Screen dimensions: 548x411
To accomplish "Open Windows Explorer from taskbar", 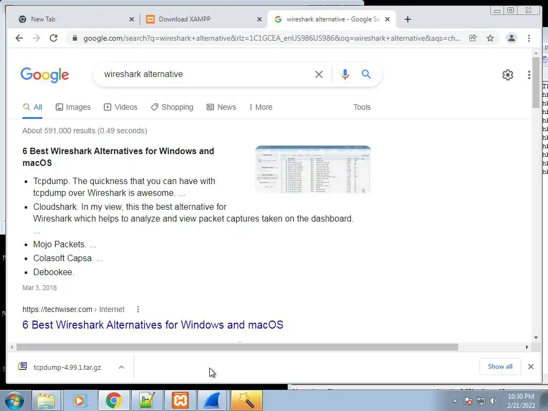I will pyautogui.click(x=46, y=400).
